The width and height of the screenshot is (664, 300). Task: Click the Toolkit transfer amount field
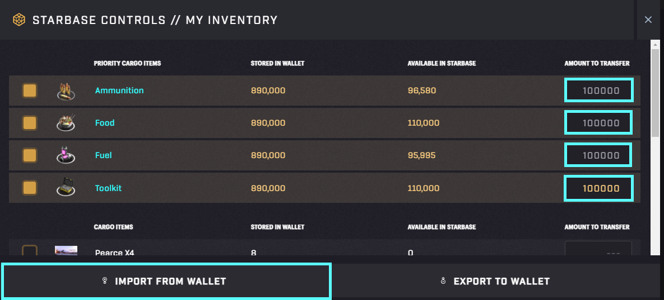click(x=599, y=188)
